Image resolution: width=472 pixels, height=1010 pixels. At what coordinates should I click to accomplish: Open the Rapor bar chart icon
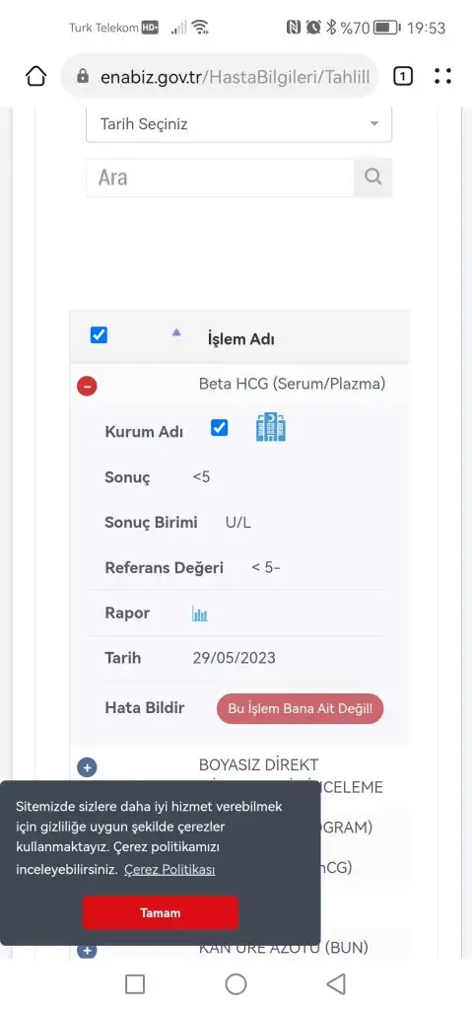[x=200, y=613]
